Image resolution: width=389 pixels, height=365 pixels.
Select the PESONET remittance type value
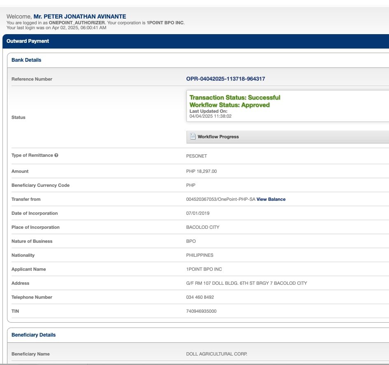tap(196, 156)
